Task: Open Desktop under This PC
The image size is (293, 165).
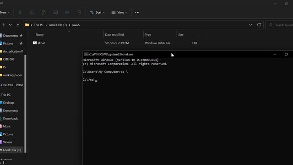Action: click(x=8, y=103)
